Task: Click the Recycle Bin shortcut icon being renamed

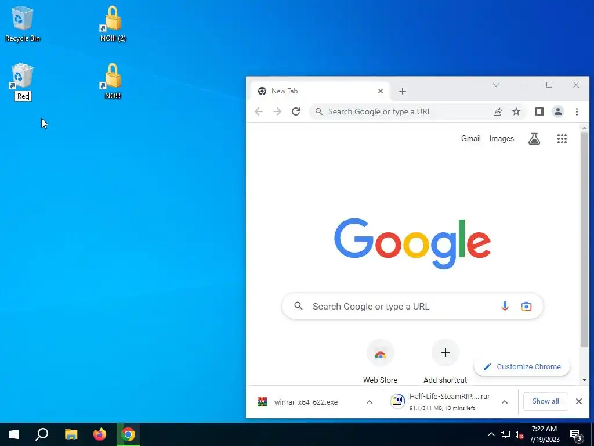Action: click(23, 75)
